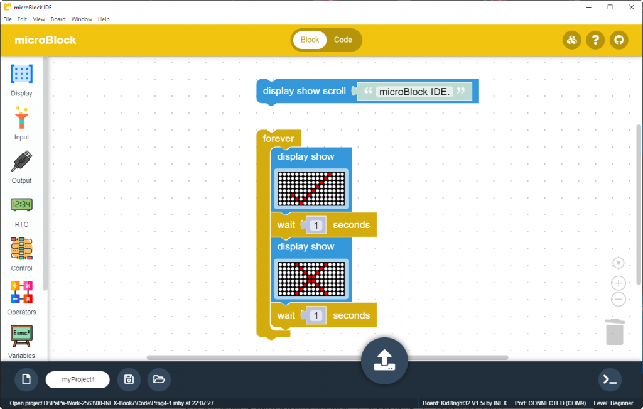Image resolution: width=643 pixels, height=409 pixels.
Task: Edit the first wait block's seconds value
Action: pyautogui.click(x=316, y=225)
